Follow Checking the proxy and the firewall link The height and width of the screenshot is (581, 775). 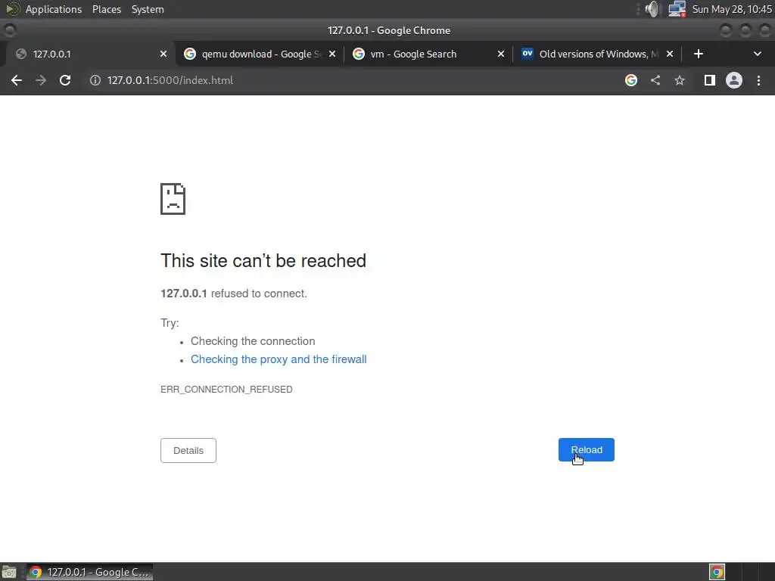pos(279,359)
